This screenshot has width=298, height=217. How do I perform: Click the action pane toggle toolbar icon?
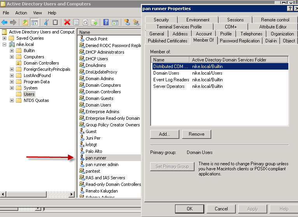click(x=115, y=22)
